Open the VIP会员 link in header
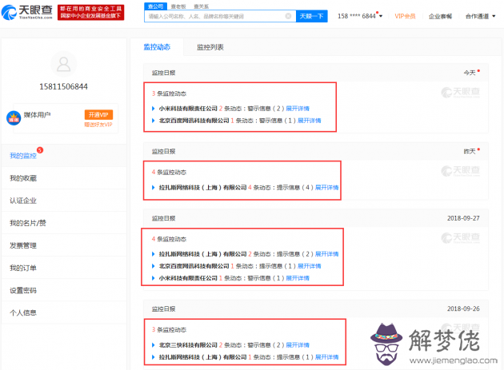 [x=405, y=16]
